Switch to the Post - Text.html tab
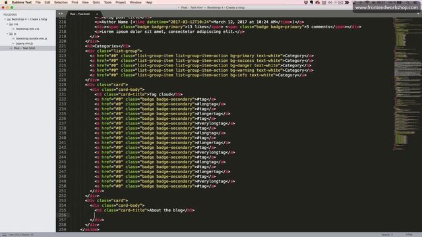The width and height of the screenshot is (422, 237). pyautogui.click(x=80, y=14)
